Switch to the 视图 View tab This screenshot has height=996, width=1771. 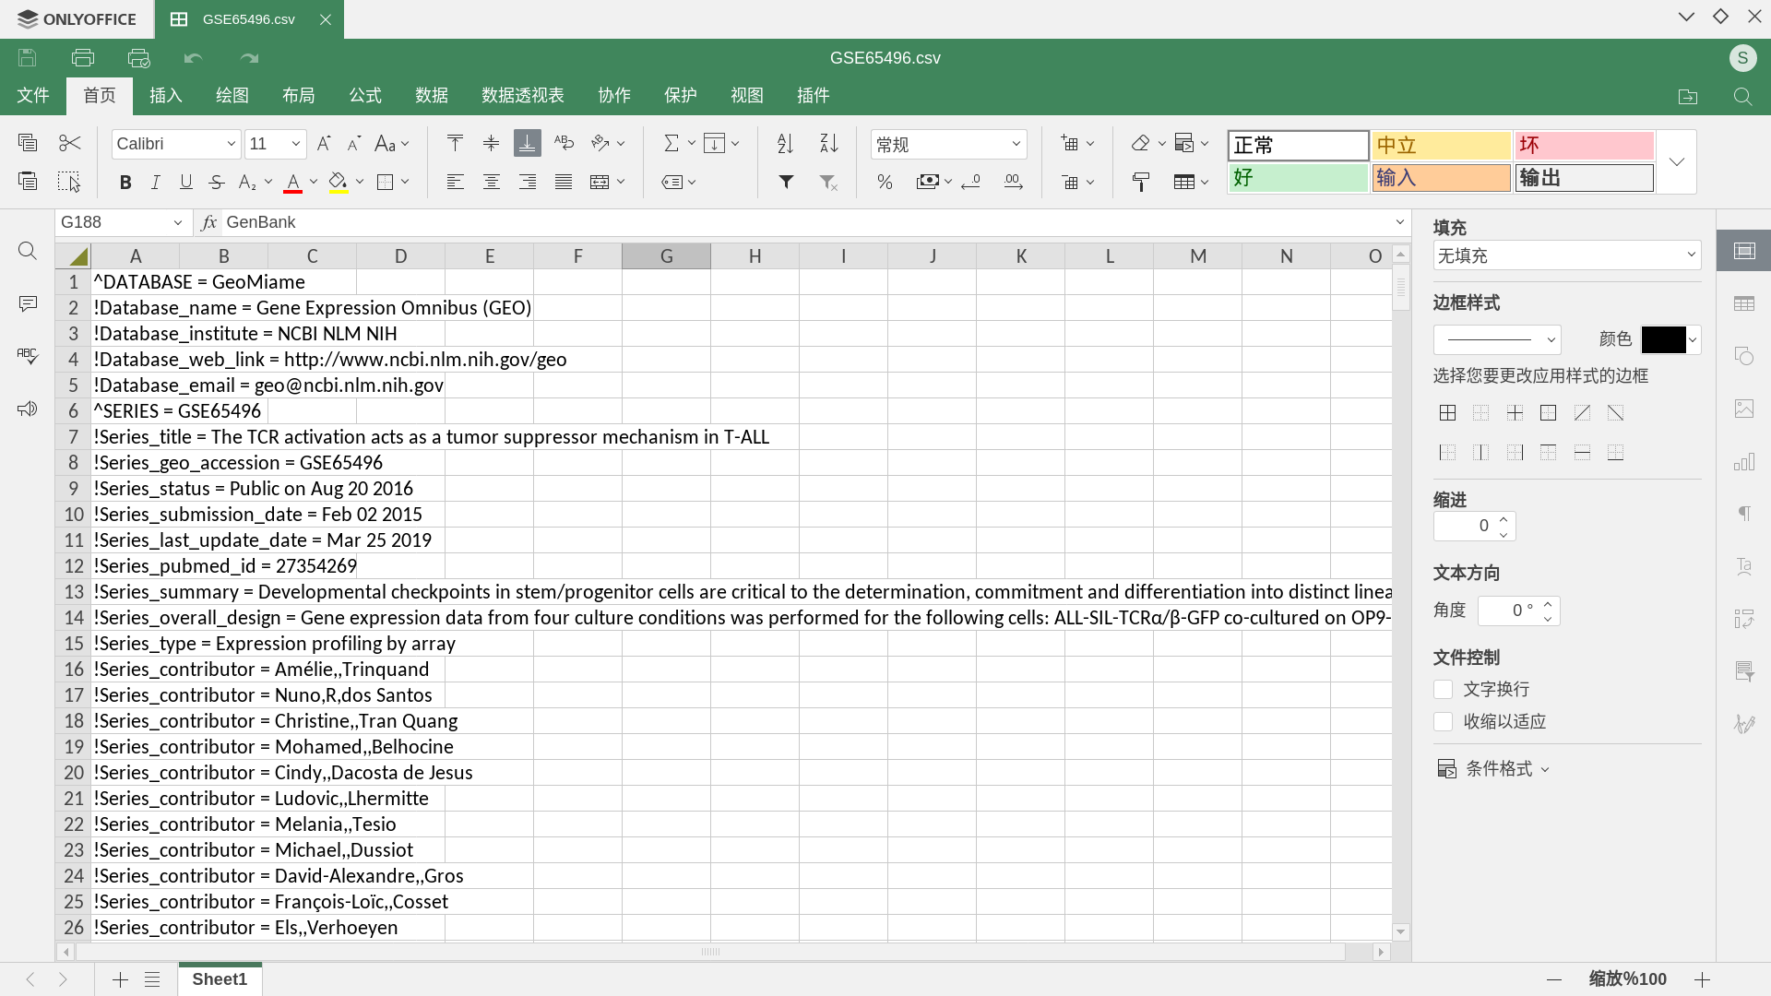point(747,95)
